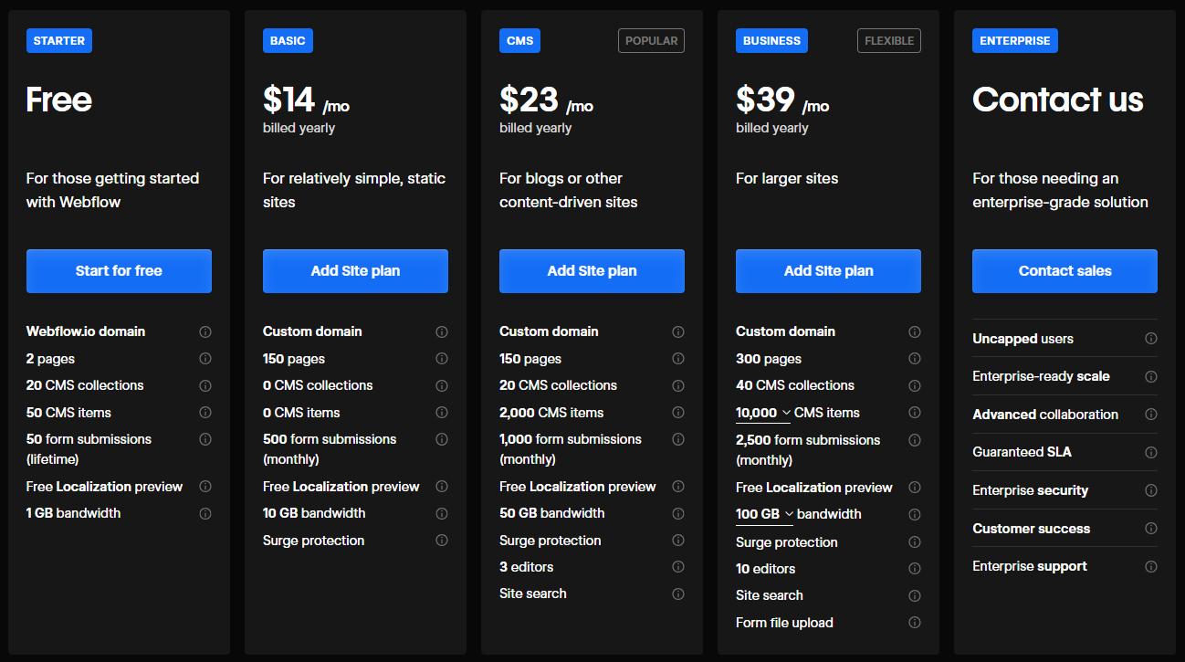The image size is (1185, 662).
Task: Show info for 500 form submissions (monthly)
Action: click(442, 439)
